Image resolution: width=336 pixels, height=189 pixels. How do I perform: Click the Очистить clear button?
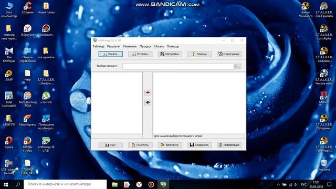click(x=140, y=145)
